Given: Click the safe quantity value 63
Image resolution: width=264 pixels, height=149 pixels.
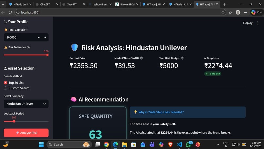Looking at the screenshot, I should pyautogui.click(x=95, y=135).
